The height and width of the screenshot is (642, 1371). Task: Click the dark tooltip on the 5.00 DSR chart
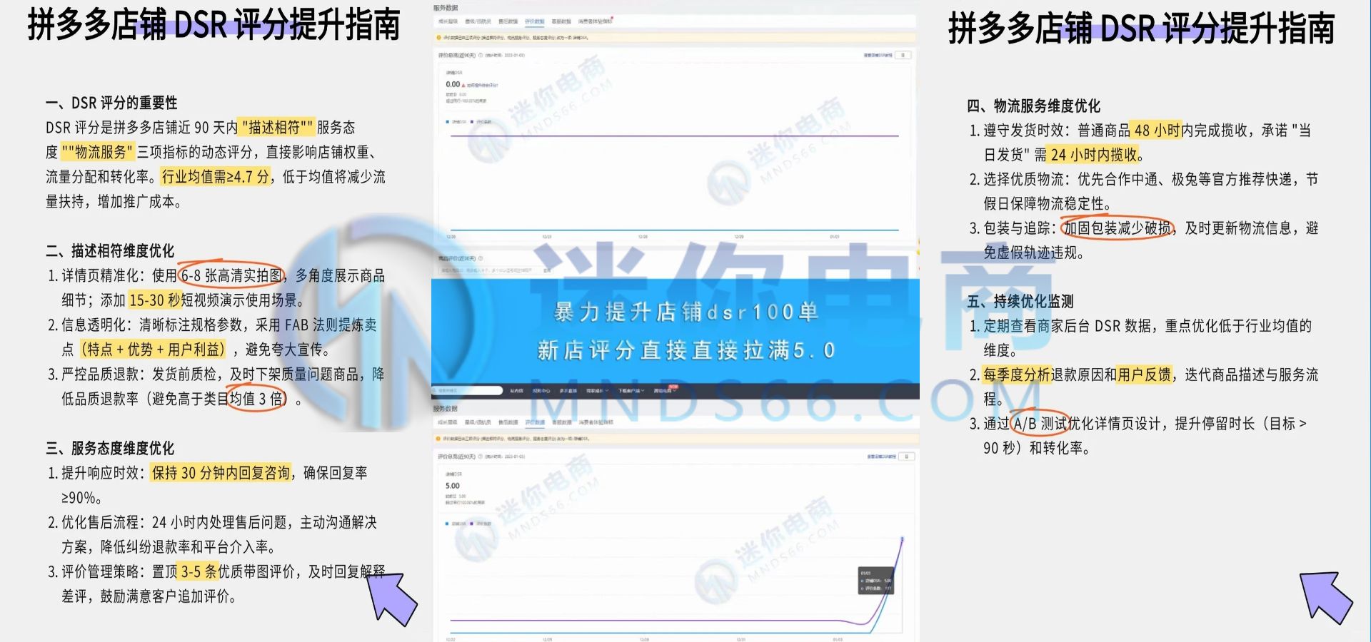click(x=876, y=581)
